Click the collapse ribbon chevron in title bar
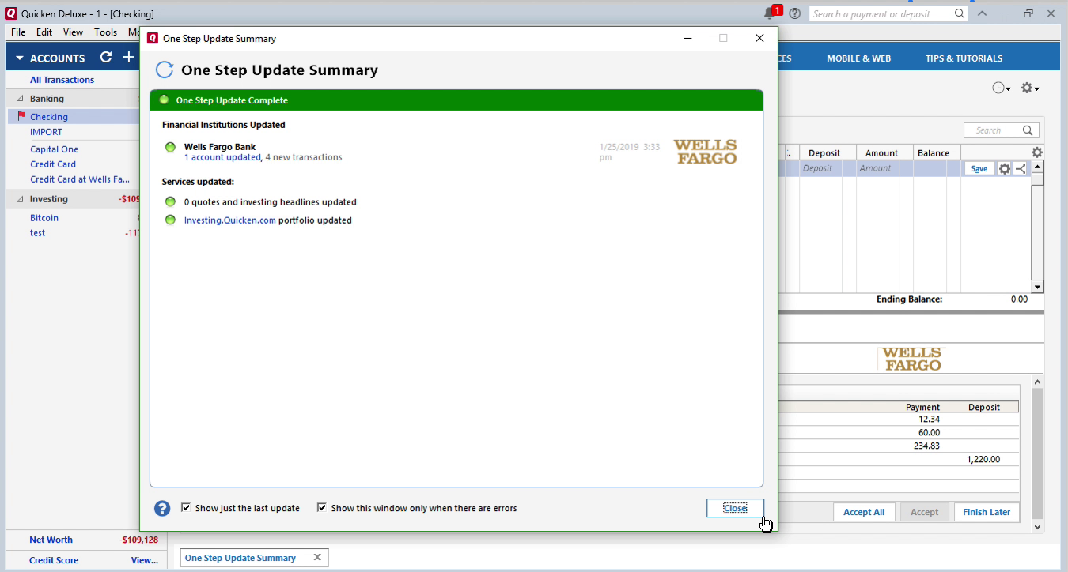Viewport: 1068px width, 572px height. click(982, 13)
